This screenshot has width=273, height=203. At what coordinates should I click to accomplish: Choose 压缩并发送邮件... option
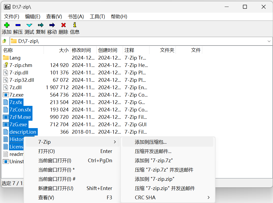(x=168, y=151)
